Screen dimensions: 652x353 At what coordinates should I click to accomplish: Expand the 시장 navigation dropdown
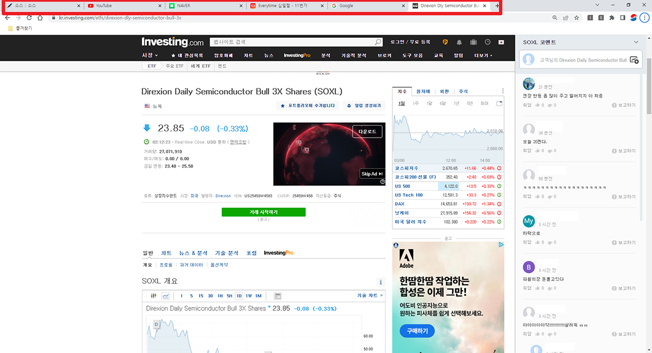click(x=150, y=56)
